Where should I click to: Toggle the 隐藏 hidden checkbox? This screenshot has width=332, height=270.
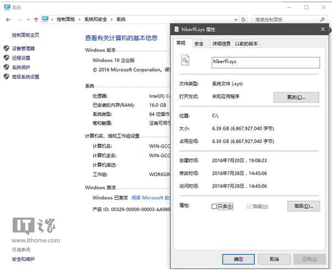[x=249, y=206]
